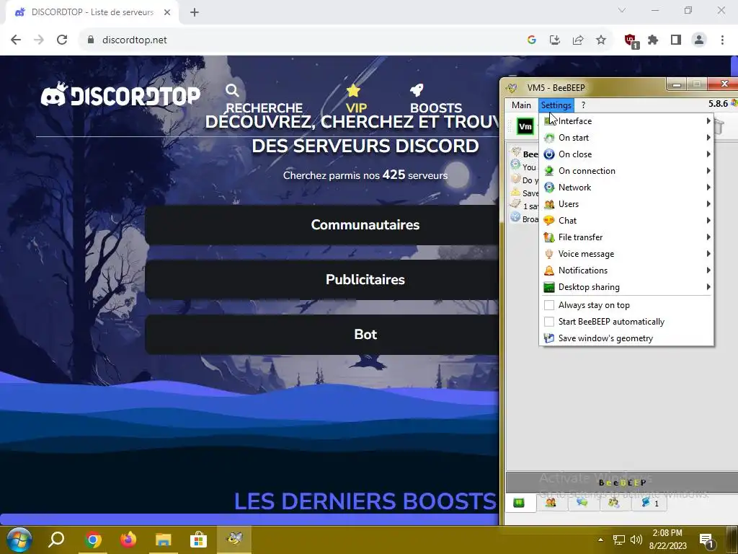The image size is (738, 554).
Task: Click the Users group icon in menu
Action: [x=548, y=204]
